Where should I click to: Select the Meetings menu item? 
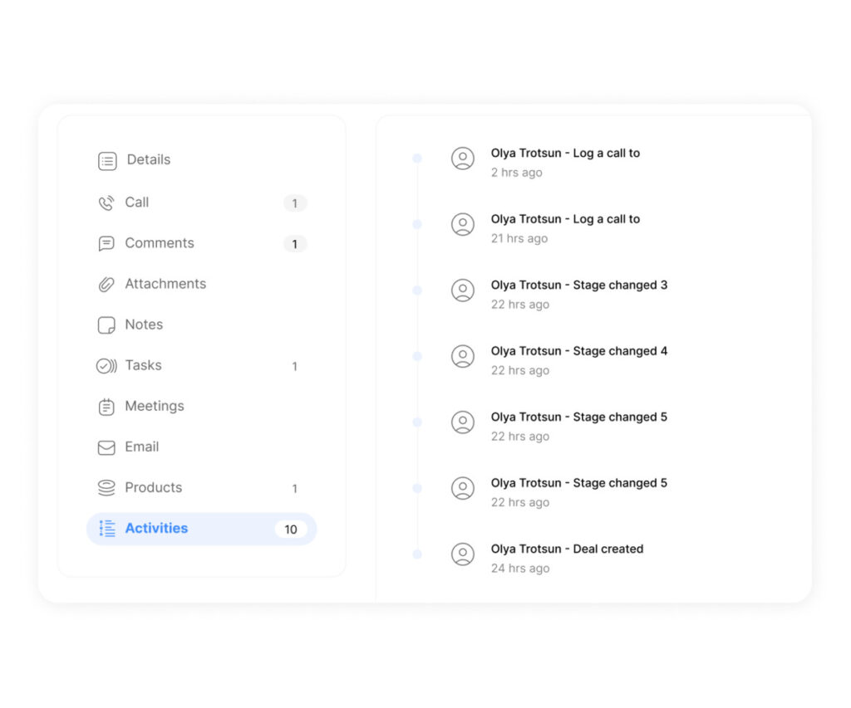[154, 406]
